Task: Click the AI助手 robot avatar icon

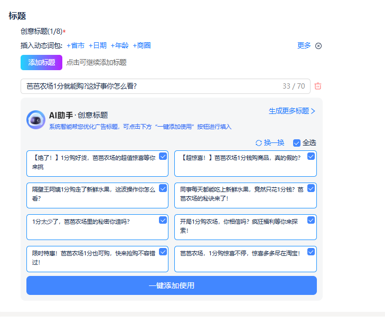Action: (x=36, y=120)
